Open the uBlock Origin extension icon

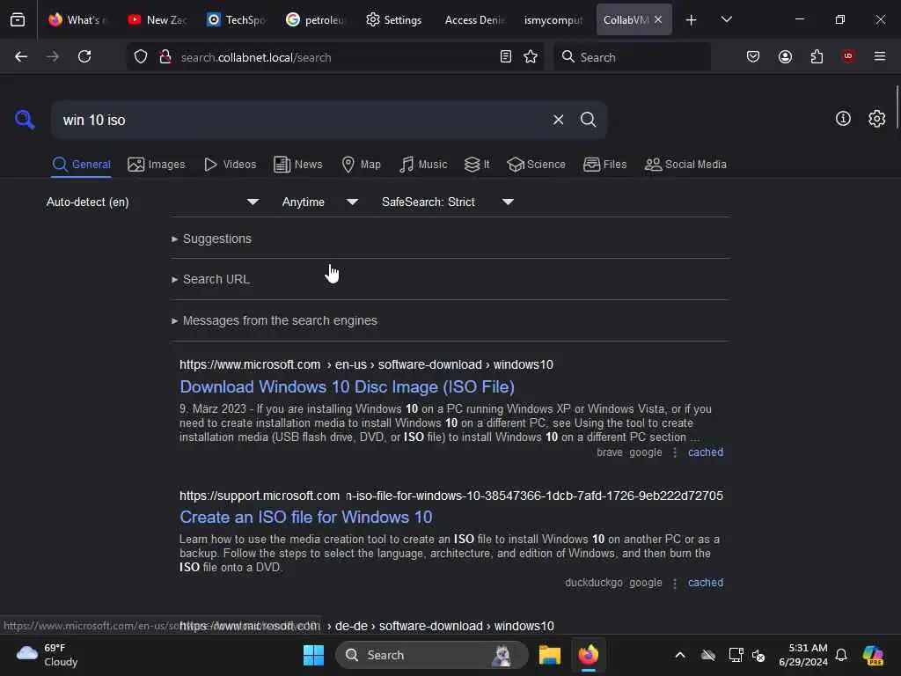click(847, 55)
